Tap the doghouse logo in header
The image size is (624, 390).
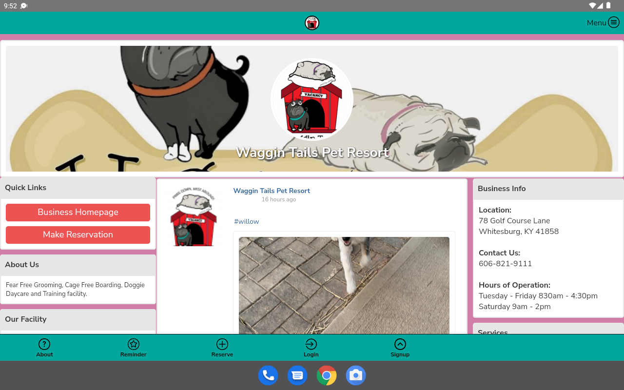pyautogui.click(x=312, y=23)
